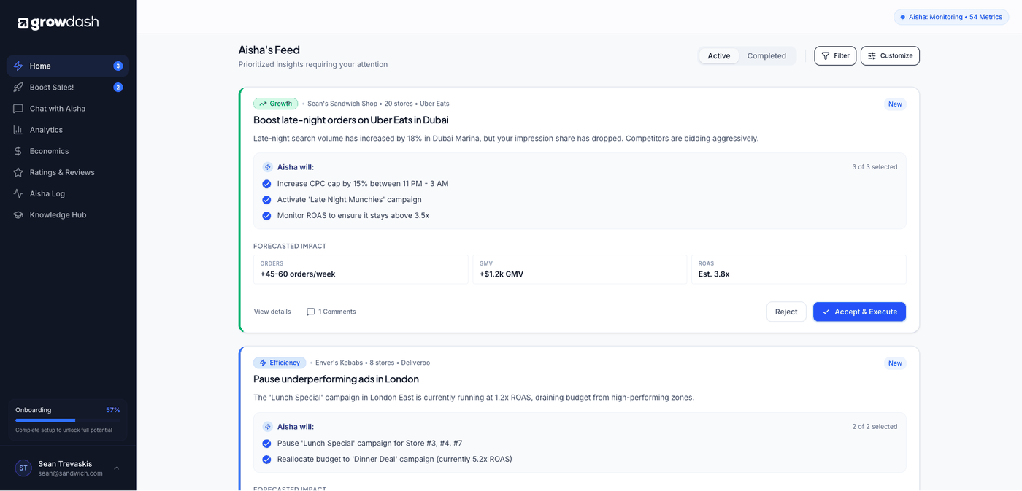Click the growdash logo
Viewport: 1022px width, 491px height.
58,23
